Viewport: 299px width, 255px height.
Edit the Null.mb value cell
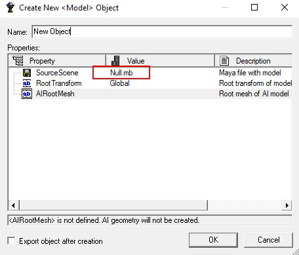click(121, 73)
